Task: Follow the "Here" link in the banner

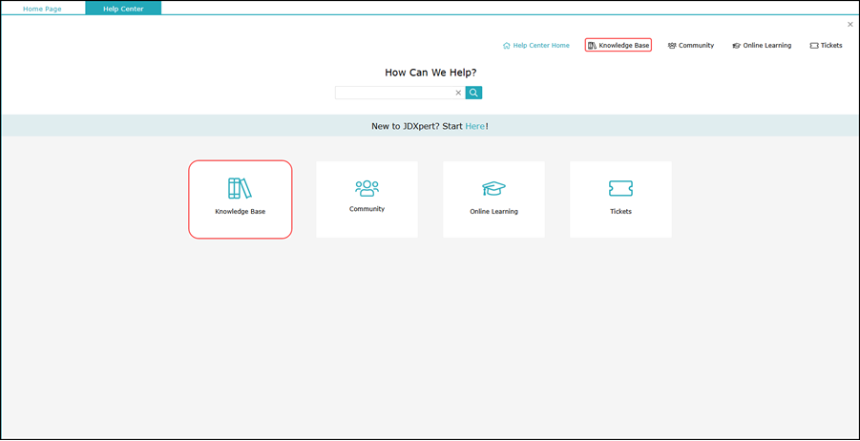Action: point(474,126)
